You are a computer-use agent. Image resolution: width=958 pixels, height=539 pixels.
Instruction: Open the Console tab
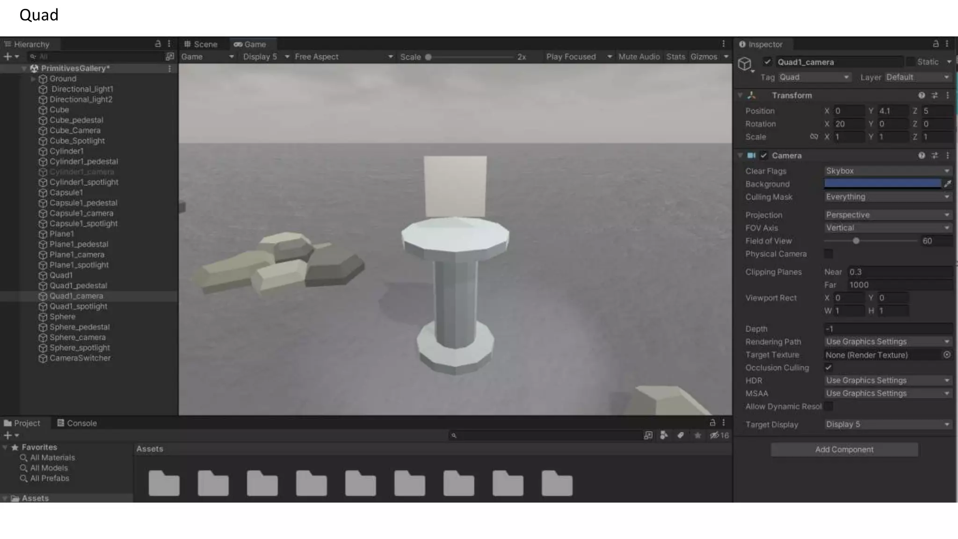coord(77,423)
